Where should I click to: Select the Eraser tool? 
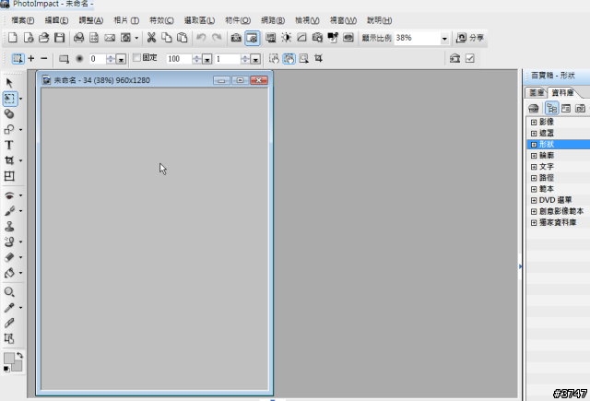click(9, 257)
